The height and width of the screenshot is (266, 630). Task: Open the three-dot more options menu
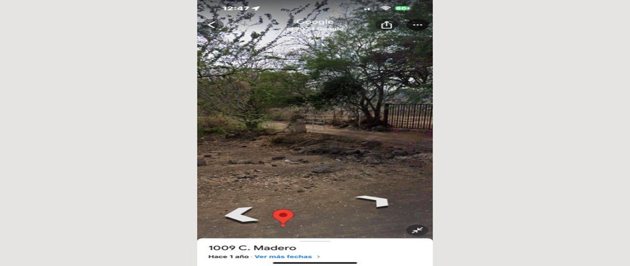point(418,25)
